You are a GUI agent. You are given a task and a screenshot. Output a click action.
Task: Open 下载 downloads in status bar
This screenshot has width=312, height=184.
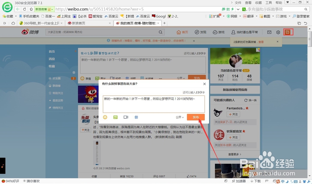coord(256,181)
